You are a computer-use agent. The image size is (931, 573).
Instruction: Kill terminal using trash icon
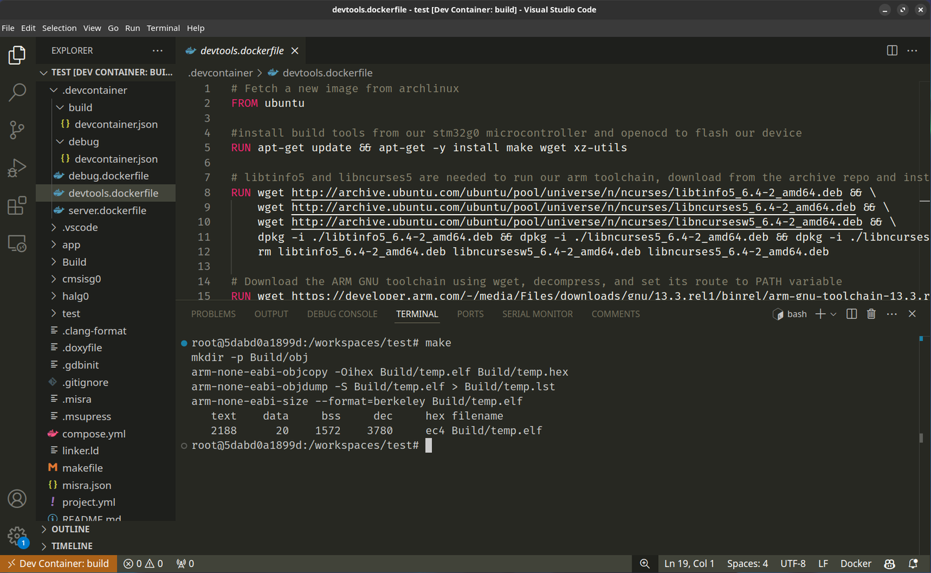point(871,314)
